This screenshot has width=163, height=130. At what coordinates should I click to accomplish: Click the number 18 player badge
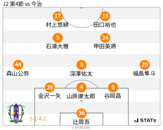105,16
